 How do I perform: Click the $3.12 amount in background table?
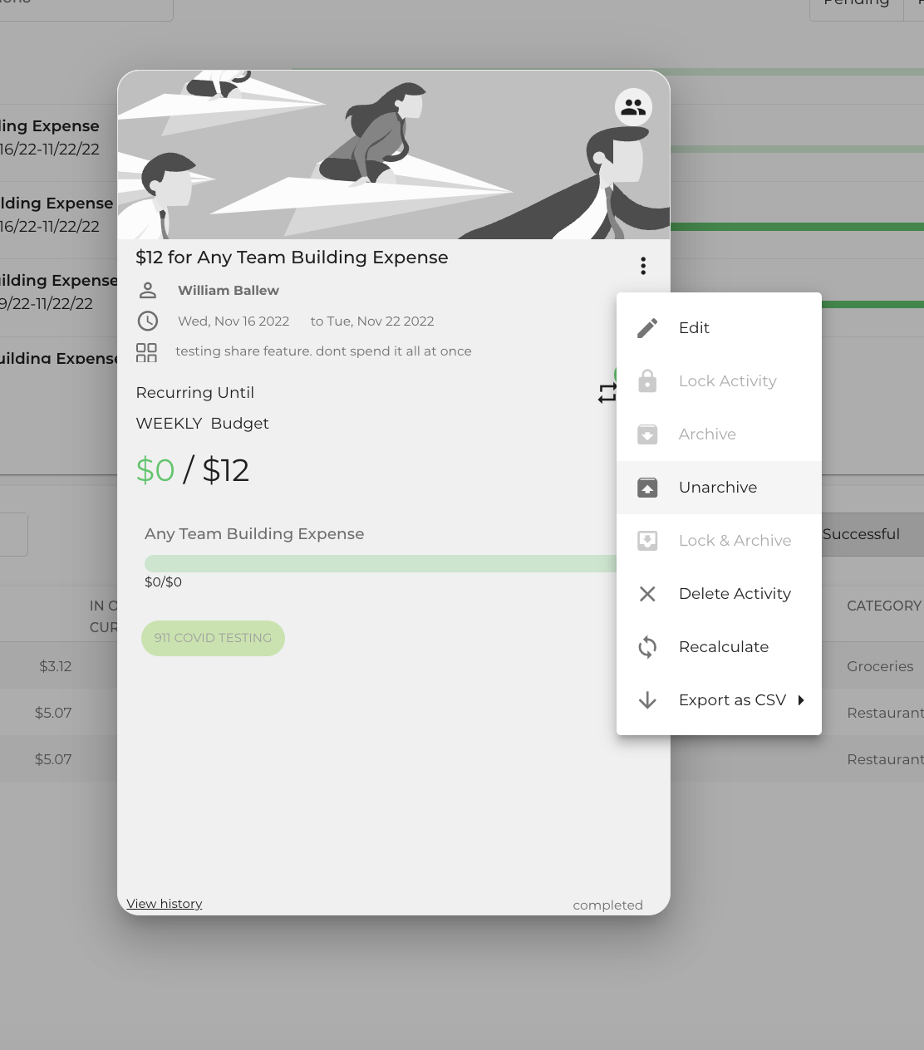(x=56, y=666)
